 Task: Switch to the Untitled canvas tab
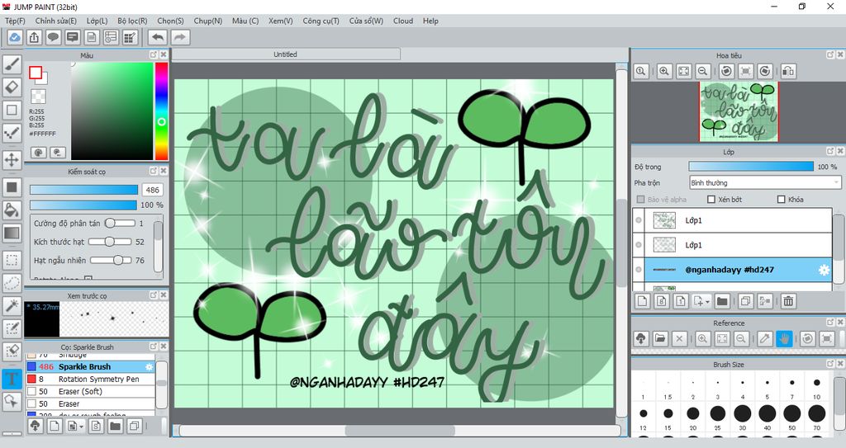(286, 54)
